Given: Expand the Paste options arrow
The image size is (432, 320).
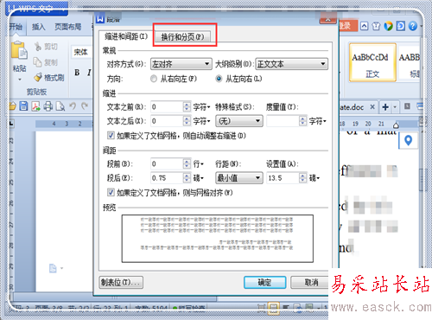Looking at the screenshot, I should pyautogui.click(x=20, y=80).
